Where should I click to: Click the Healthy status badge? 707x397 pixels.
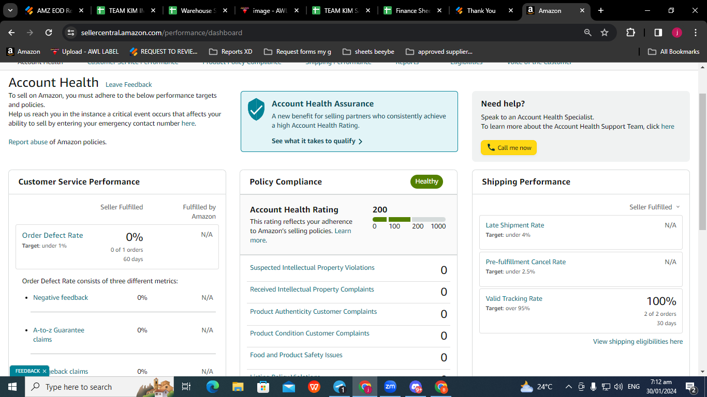[x=426, y=181]
